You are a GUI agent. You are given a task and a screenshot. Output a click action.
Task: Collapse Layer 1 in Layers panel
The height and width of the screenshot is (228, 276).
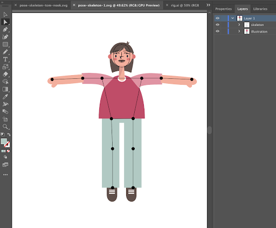click(232, 18)
